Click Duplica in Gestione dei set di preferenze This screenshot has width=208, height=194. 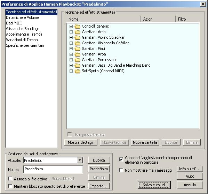tap(99, 160)
